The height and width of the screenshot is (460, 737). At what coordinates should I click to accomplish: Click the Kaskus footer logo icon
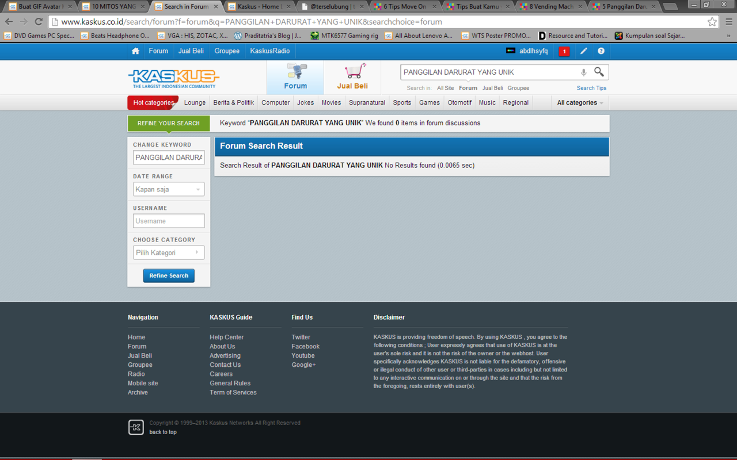pyautogui.click(x=136, y=427)
